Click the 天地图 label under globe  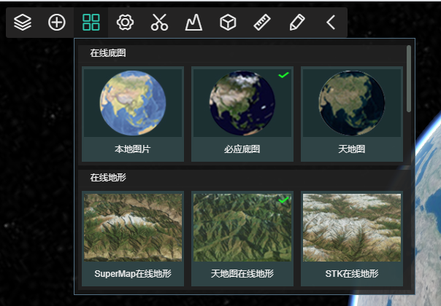[x=352, y=149]
